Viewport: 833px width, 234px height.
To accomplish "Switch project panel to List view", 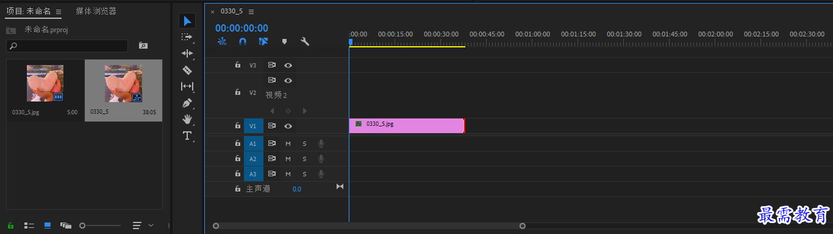I will point(29,225).
